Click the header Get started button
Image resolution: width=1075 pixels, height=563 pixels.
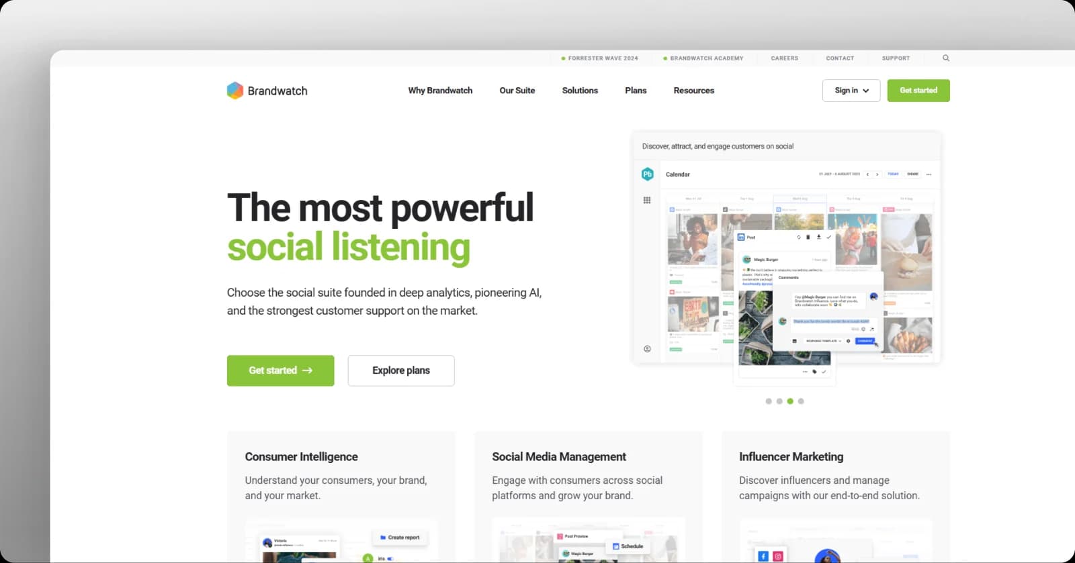pyautogui.click(x=918, y=91)
